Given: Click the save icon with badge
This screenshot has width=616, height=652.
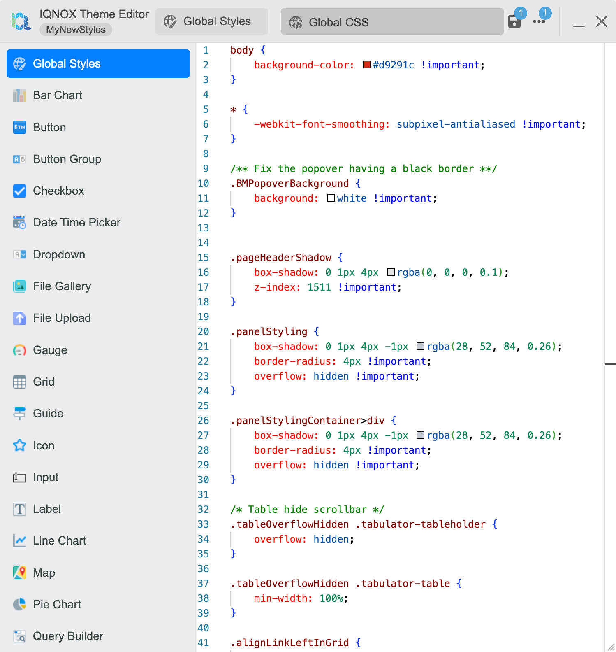Looking at the screenshot, I should pos(514,21).
